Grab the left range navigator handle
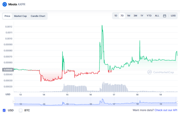 (14, 101)
